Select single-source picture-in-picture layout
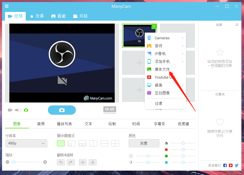Image resolution: width=244 pixels, height=175 pixels. (61, 143)
